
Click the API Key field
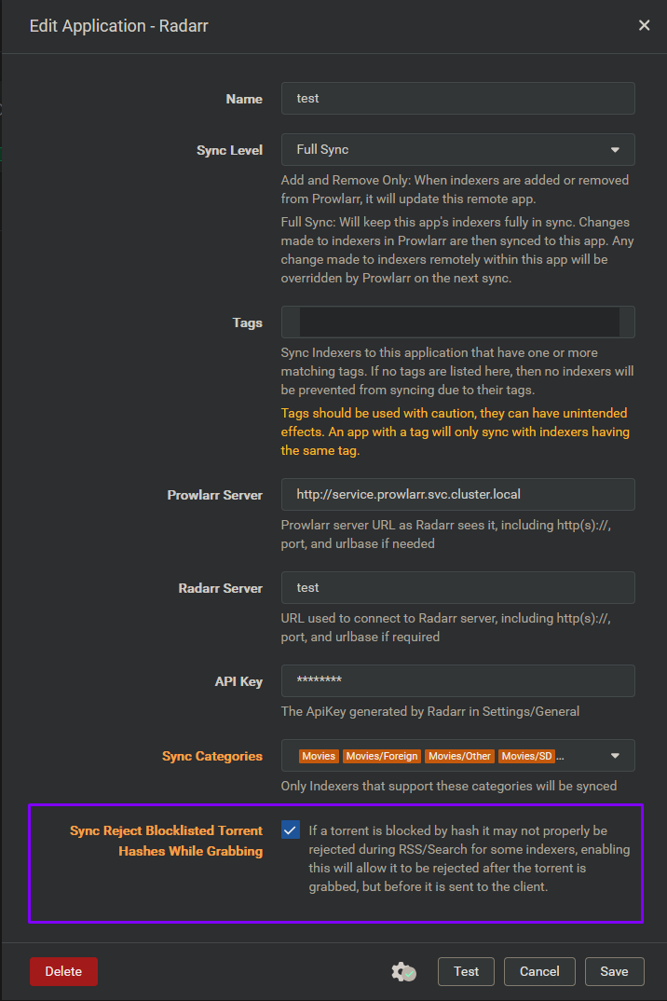(457, 680)
